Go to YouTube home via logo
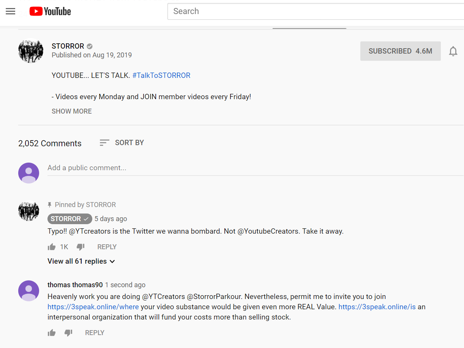Screen dimensions: 464x348 pos(50,11)
